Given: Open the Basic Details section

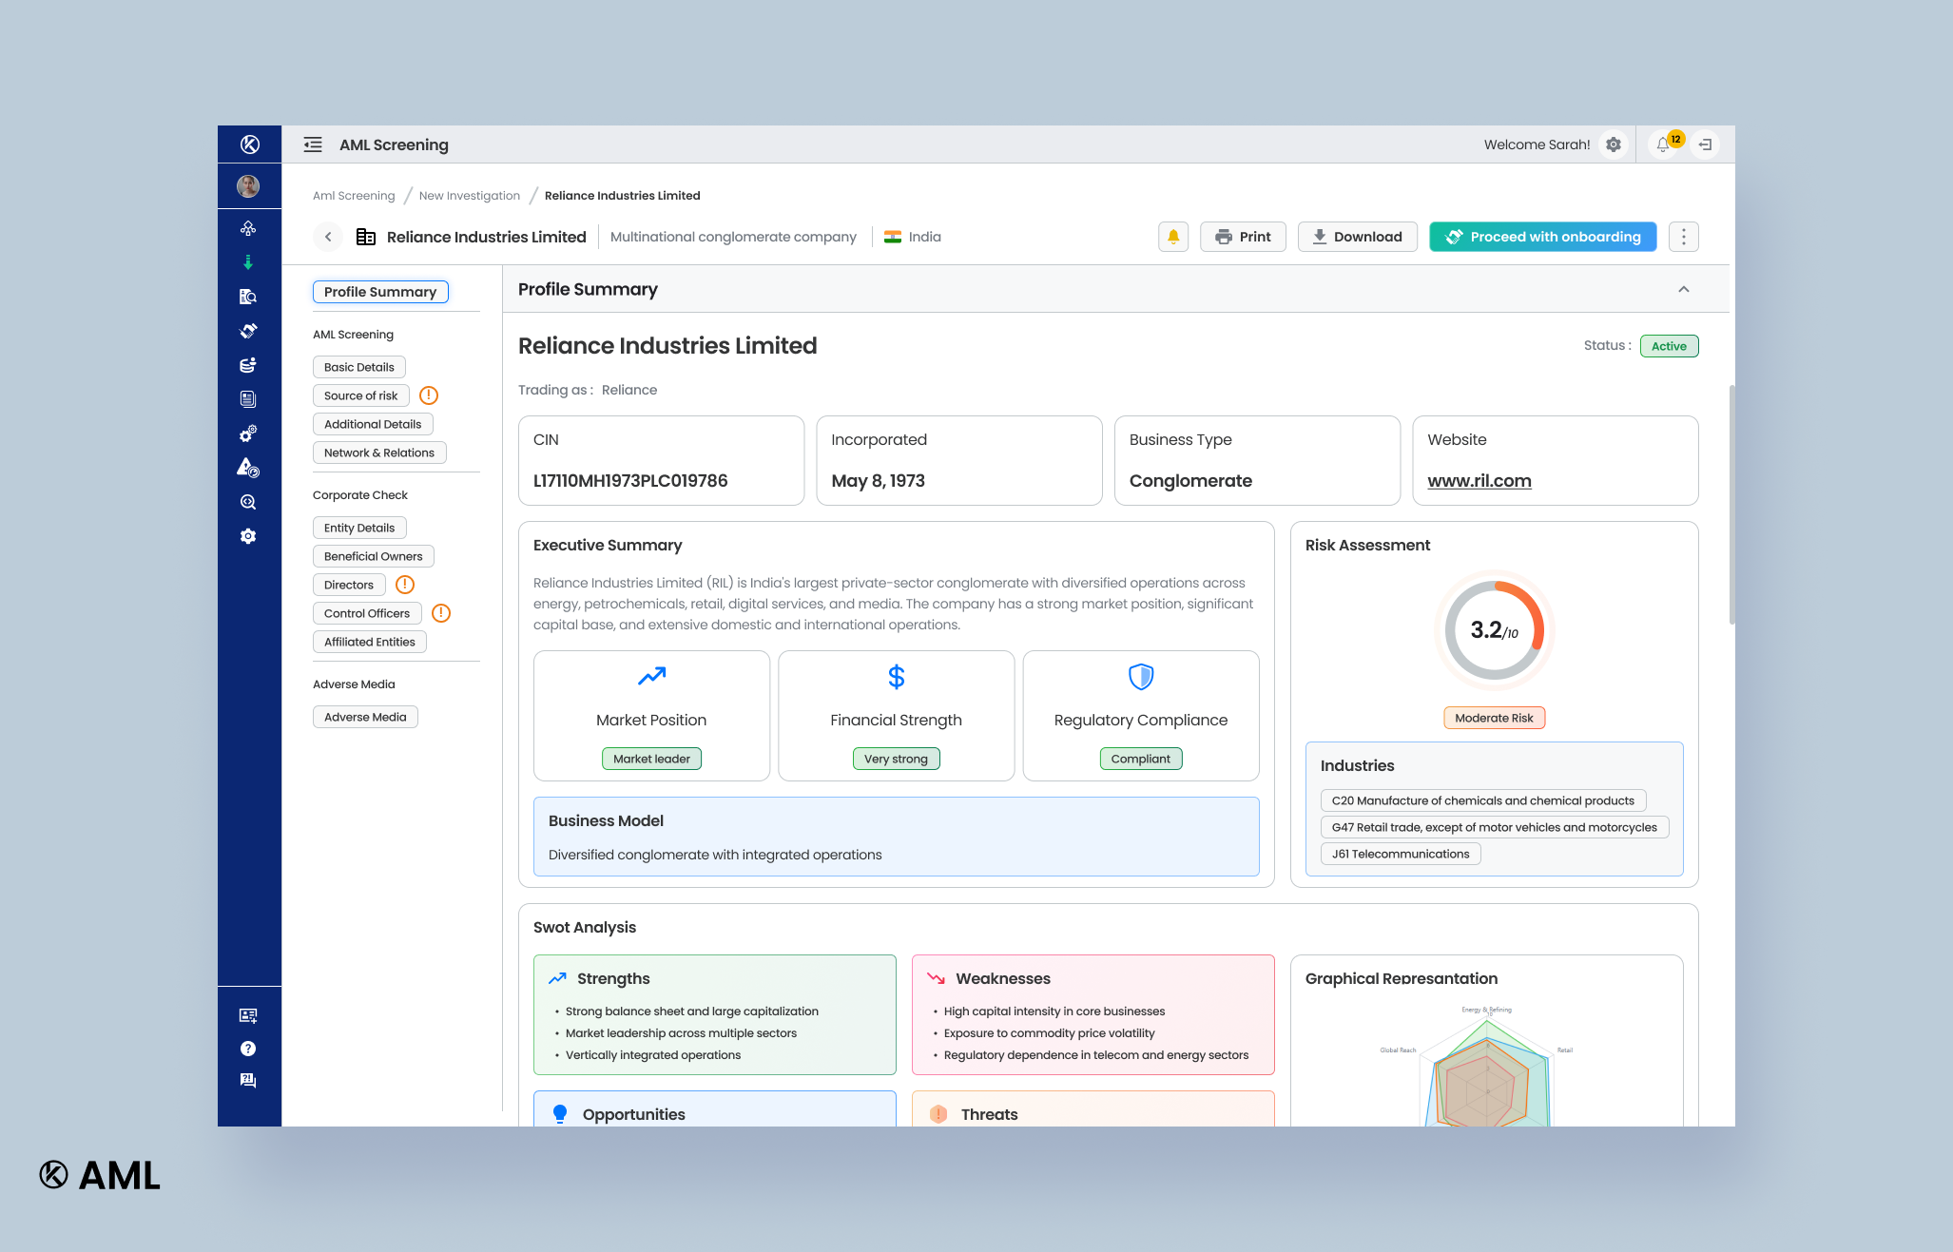Looking at the screenshot, I should 359,367.
